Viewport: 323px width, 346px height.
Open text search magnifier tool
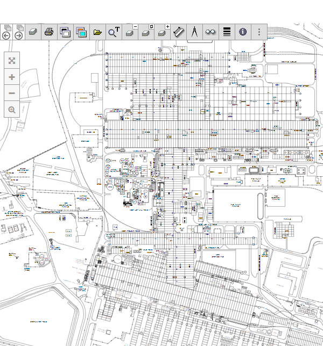[x=114, y=32]
